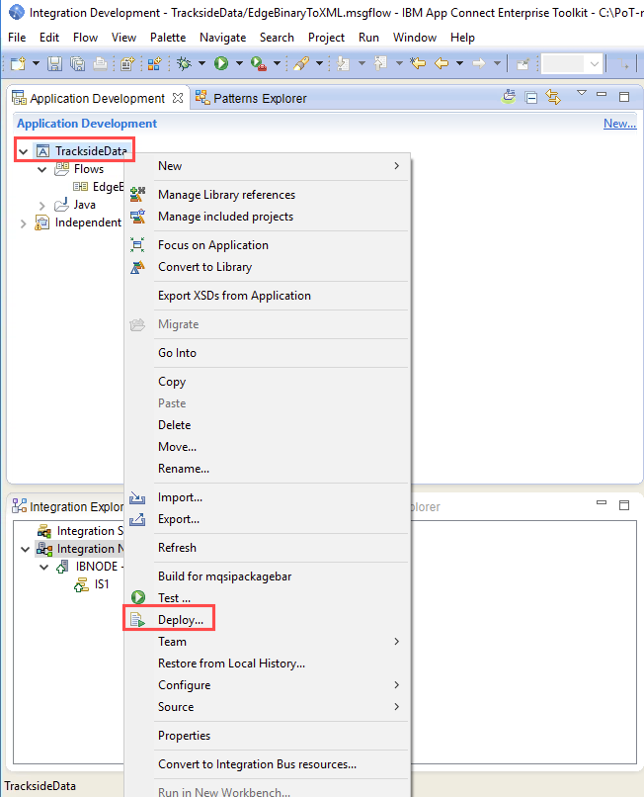644x797 pixels.
Task: Choose Properties in context menu
Action: pyautogui.click(x=267, y=736)
